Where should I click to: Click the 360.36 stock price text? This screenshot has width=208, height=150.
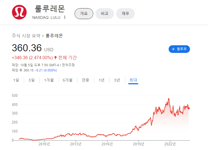27,48
